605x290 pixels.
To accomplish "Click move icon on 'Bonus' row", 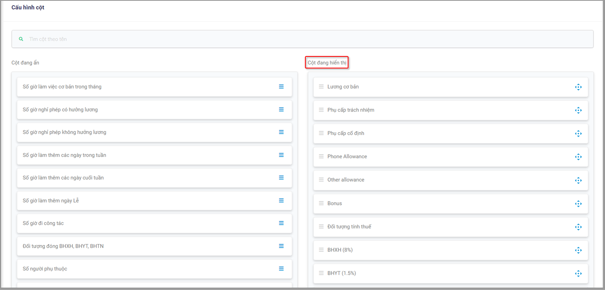I will pyautogui.click(x=578, y=203).
